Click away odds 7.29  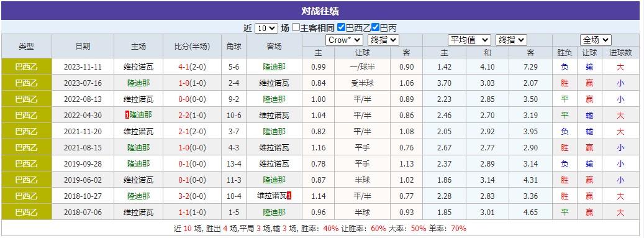pos(530,67)
